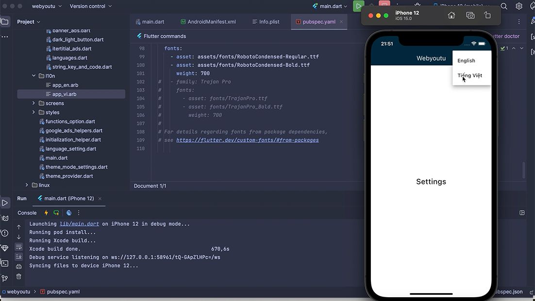Open the Git tool window icon
This screenshot has width=535, height=301.
coord(5,278)
